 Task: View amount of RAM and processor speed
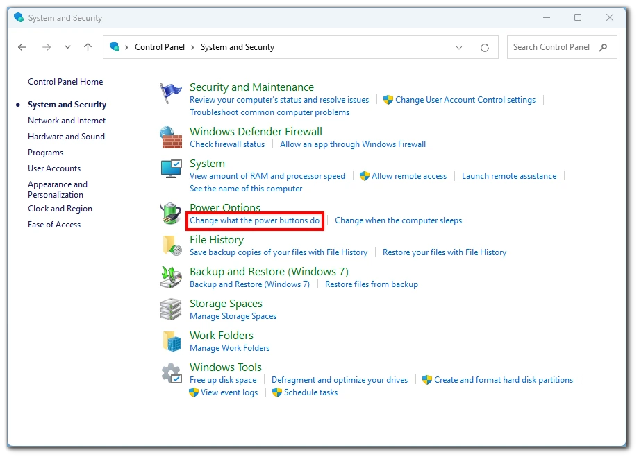tap(267, 176)
